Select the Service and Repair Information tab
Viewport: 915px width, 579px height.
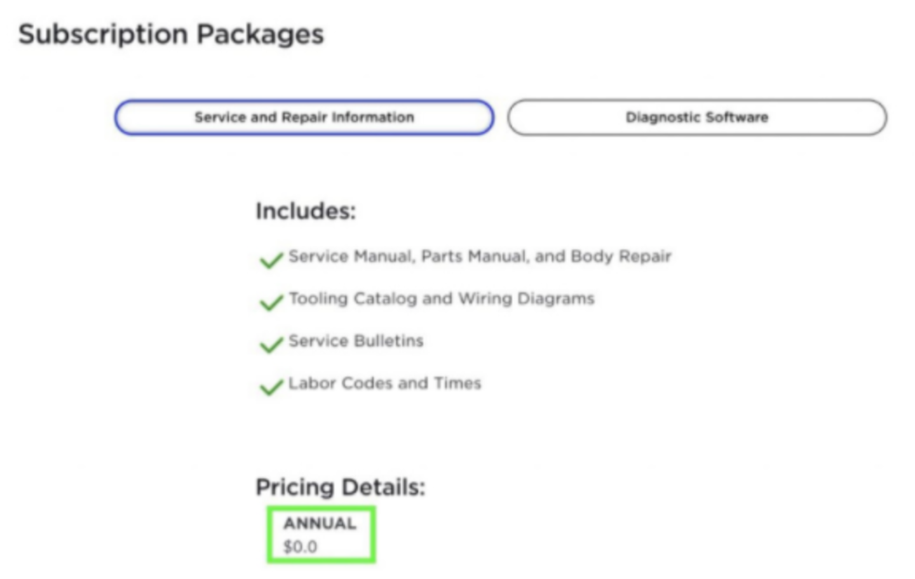(x=304, y=117)
